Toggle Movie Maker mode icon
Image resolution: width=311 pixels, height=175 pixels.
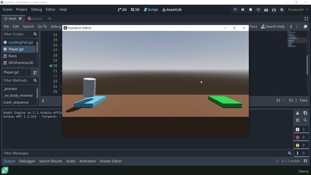pyautogui.click(x=282, y=10)
